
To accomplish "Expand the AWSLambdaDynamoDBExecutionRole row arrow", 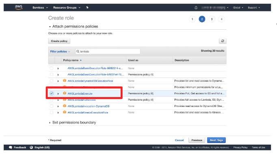I will coord(58,81).
